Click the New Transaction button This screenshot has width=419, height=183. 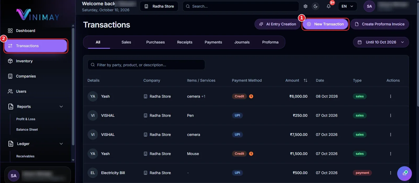(325, 24)
